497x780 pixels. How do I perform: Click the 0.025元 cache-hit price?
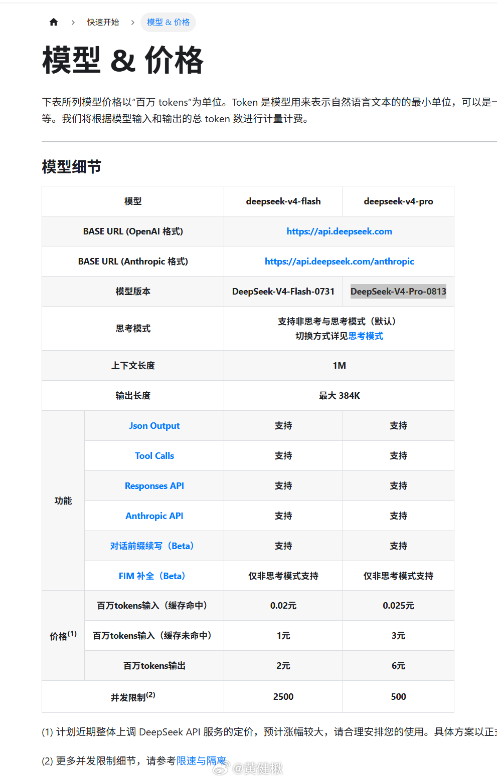(398, 606)
